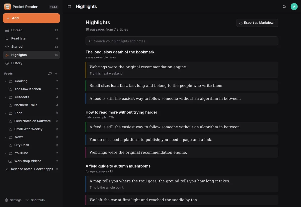
Task: Click the pink-marked Webrings highlight under habits.example
Action: click(182, 152)
